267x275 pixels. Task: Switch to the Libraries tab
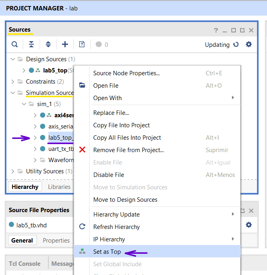pos(59,187)
